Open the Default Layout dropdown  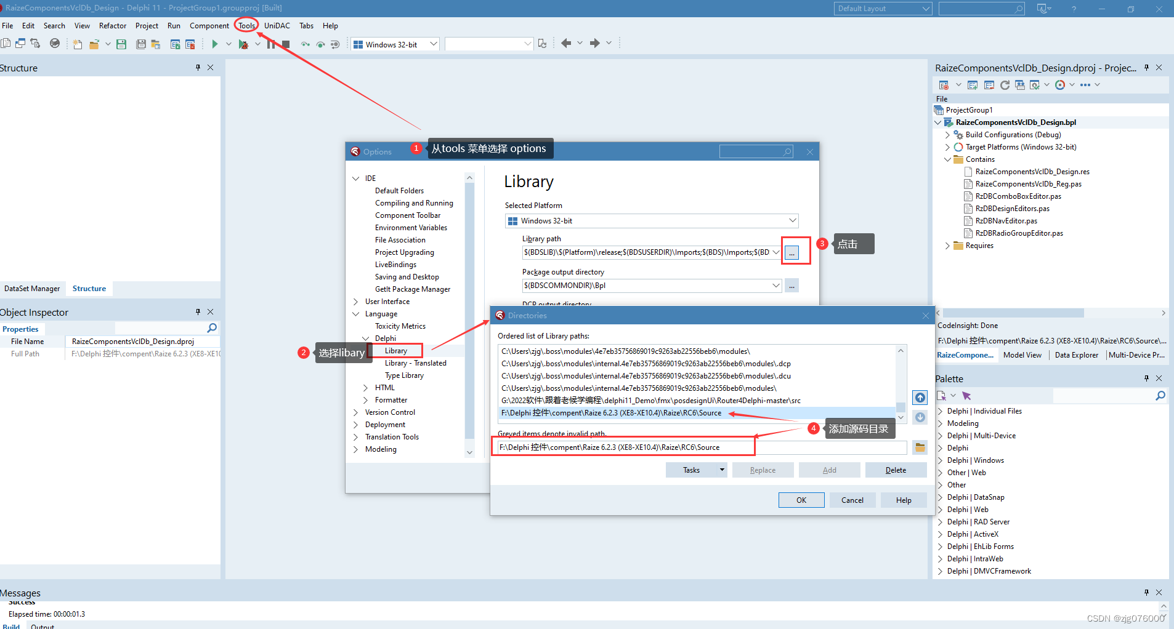click(925, 8)
